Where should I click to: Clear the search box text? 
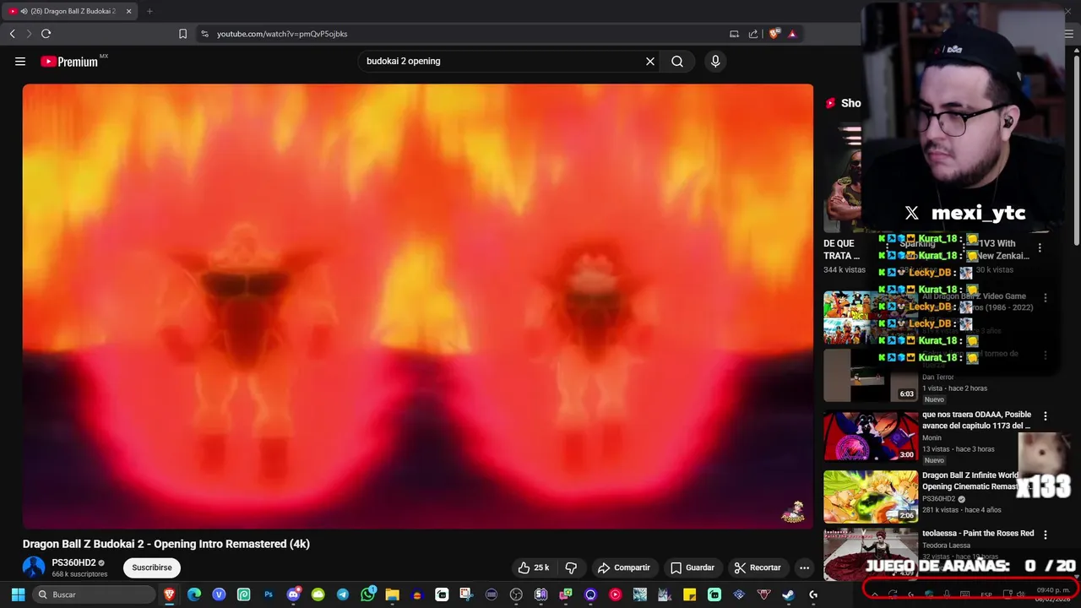click(x=650, y=61)
